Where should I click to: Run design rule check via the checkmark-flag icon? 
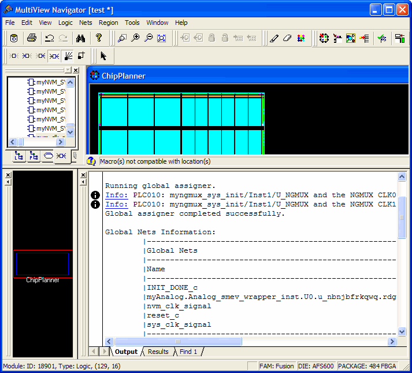coord(382,38)
